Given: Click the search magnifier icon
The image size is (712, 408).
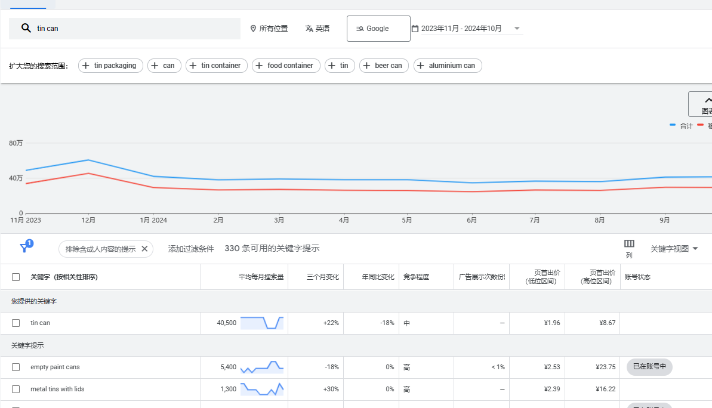Looking at the screenshot, I should tap(26, 28).
